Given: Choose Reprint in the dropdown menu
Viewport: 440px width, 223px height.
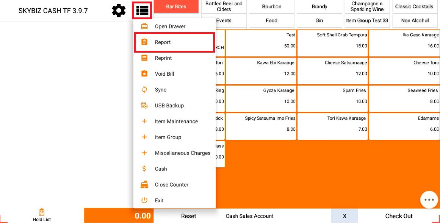Looking at the screenshot, I should coord(163,58).
